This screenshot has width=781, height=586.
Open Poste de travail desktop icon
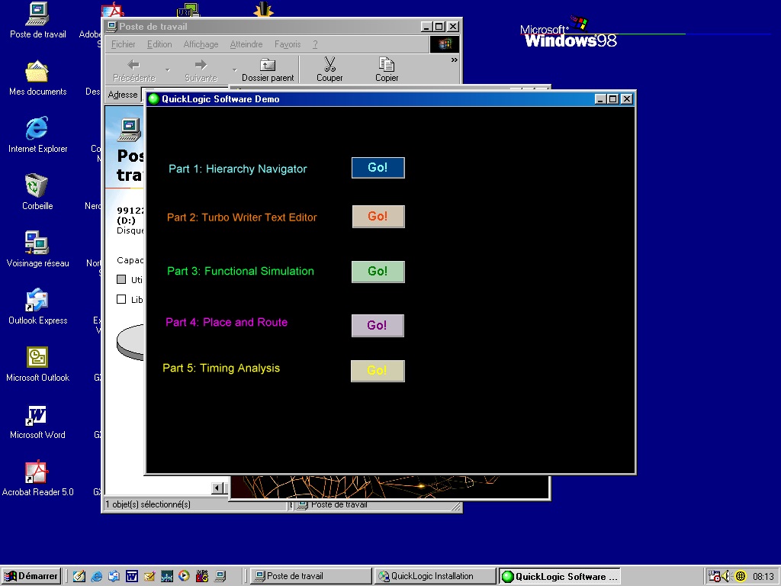click(37, 15)
